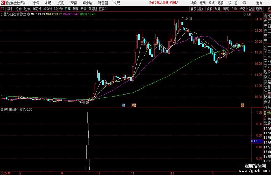Click the 标记 mark button
Screen dimensions: 271x175
point(242,9)
